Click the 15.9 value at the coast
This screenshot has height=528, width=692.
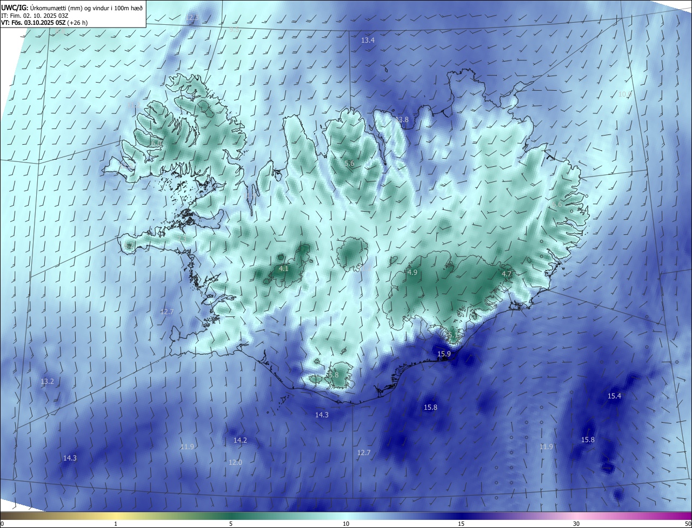[x=444, y=354]
